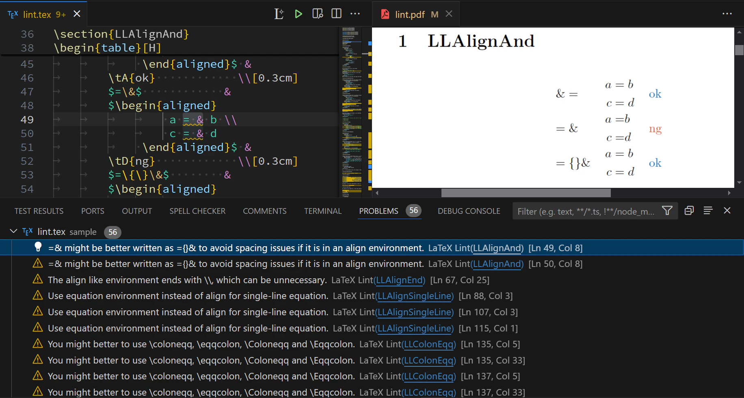Viewport: 744px width, 398px height.
Task: Focus the problems filter text field
Action: [x=586, y=211]
